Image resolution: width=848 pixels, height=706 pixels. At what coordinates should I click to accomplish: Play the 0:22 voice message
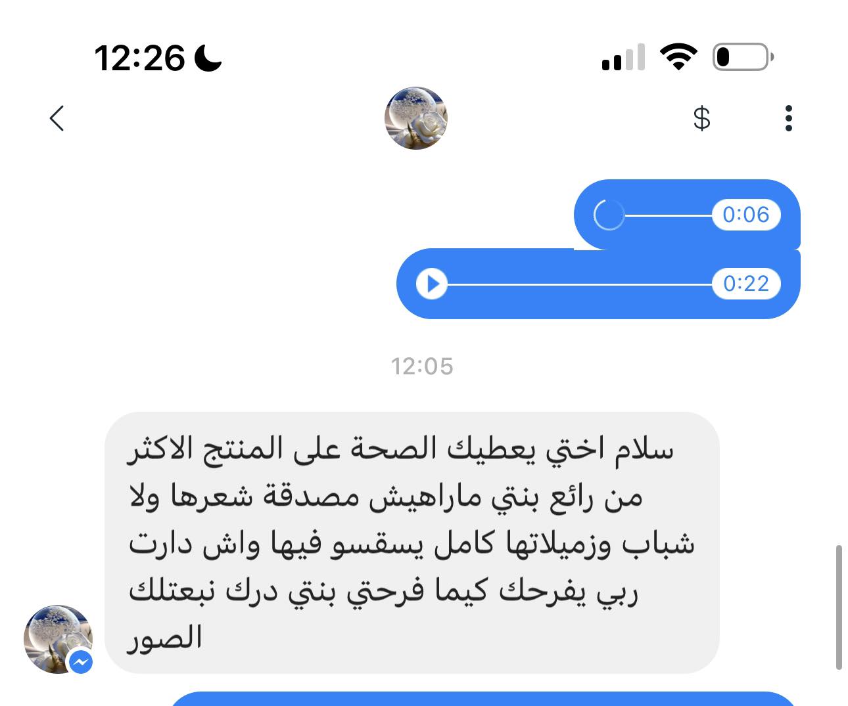[x=432, y=284]
